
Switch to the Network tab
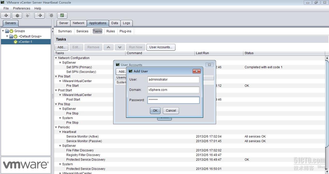coord(78,23)
